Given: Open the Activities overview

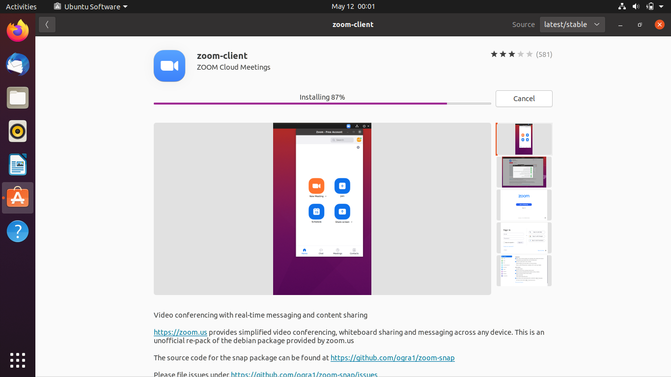Looking at the screenshot, I should 21,6.
